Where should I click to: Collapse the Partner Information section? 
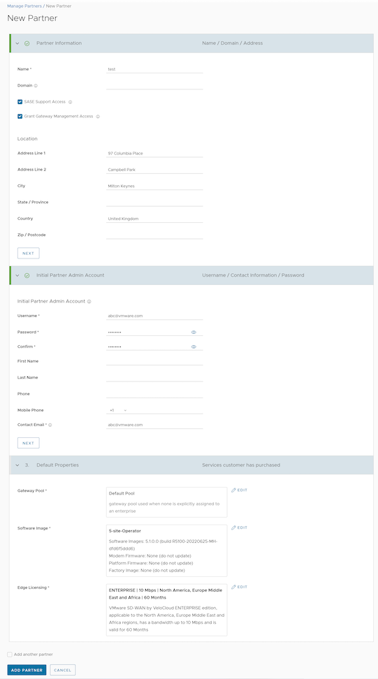(x=17, y=43)
